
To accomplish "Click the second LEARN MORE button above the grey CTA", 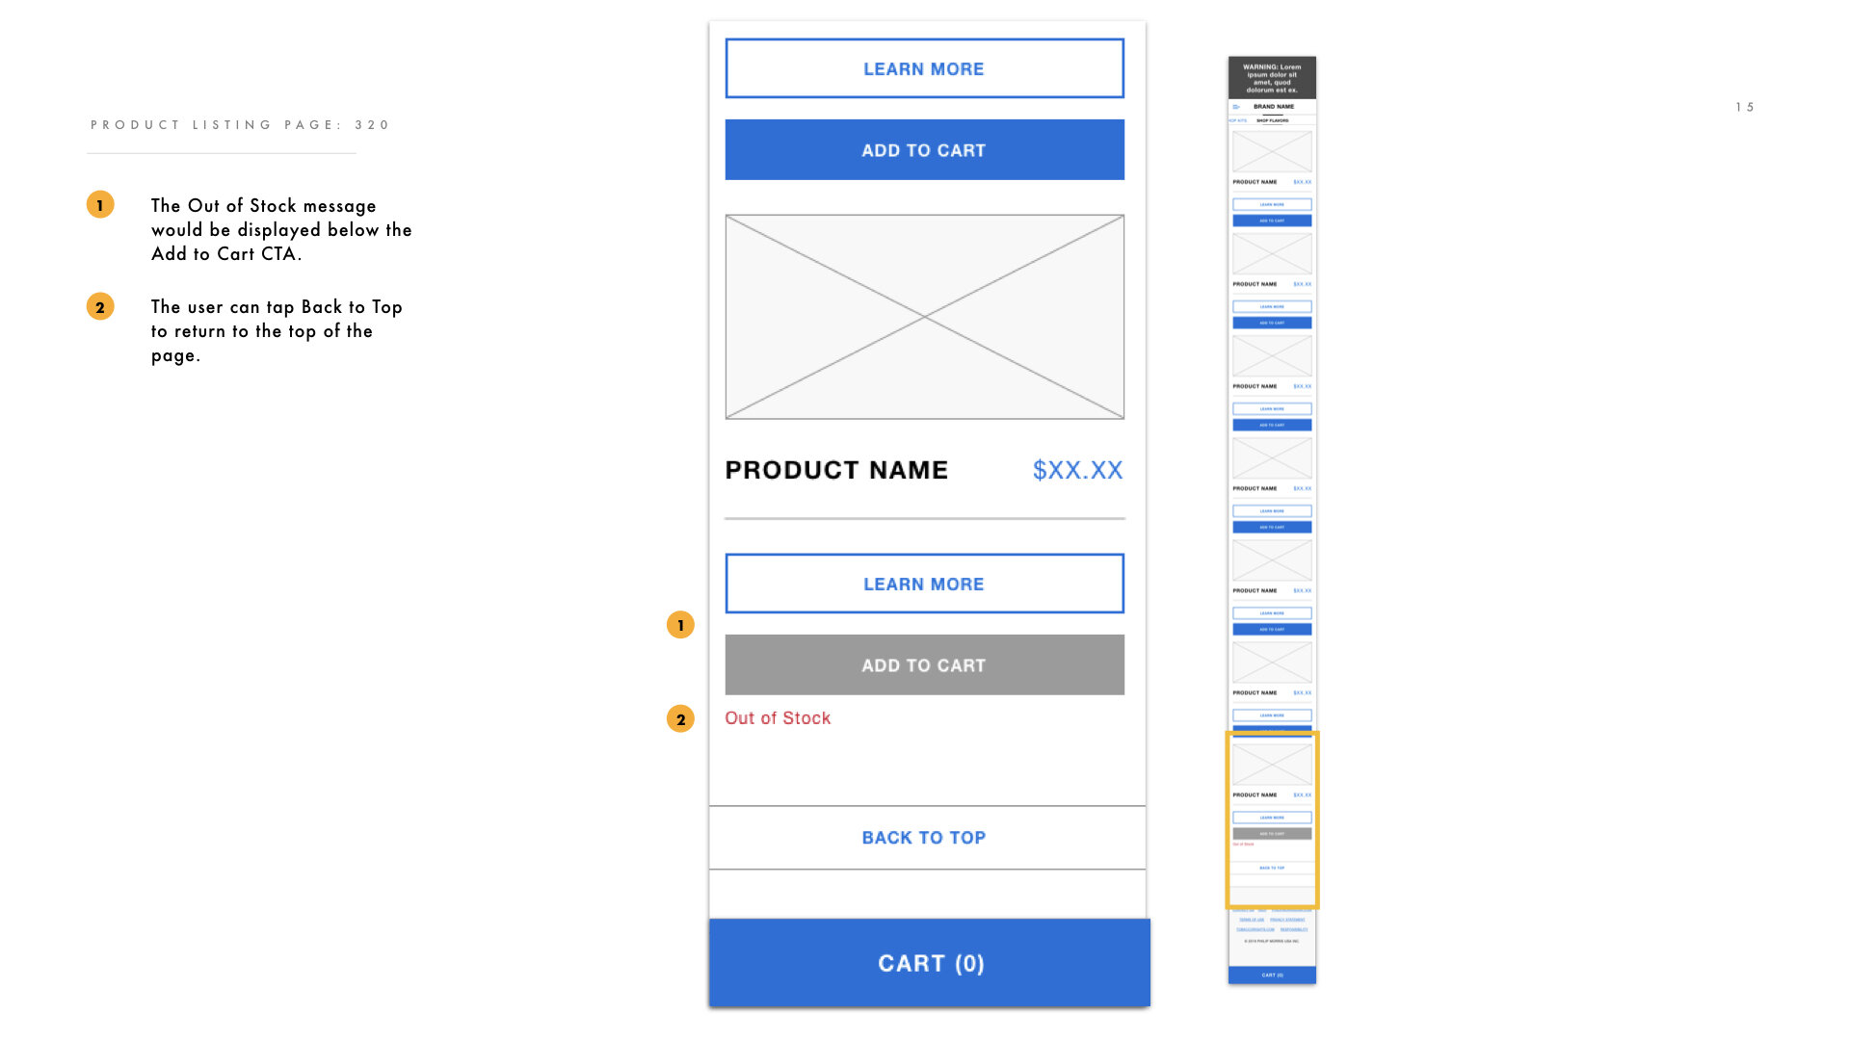I will [924, 584].
